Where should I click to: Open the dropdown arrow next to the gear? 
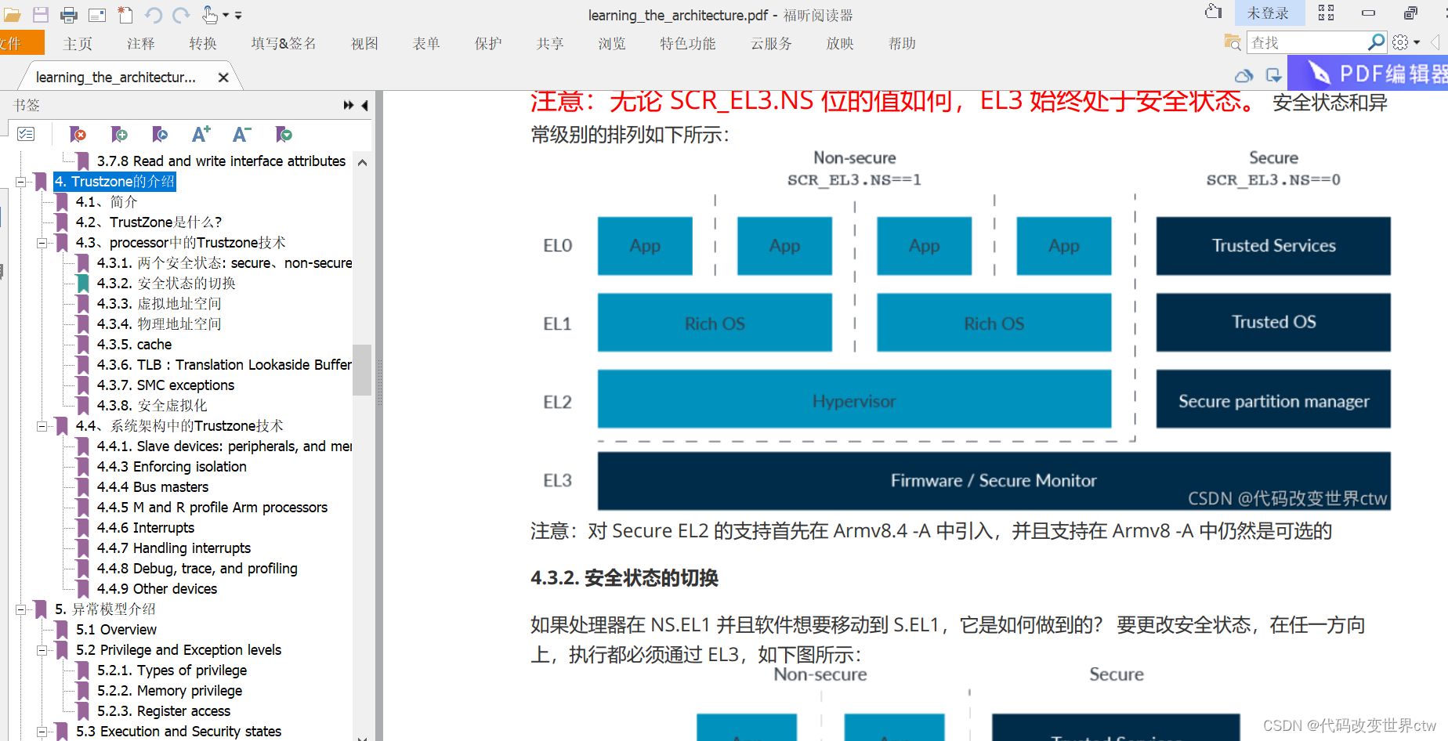(1417, 43)
